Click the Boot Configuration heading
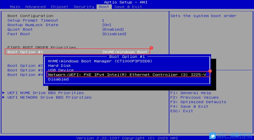 [x=30, y=16]
